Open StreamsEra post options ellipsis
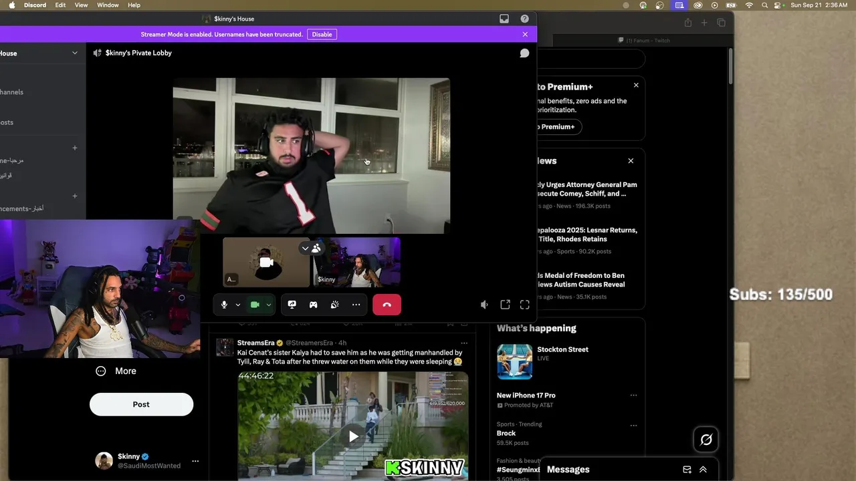Image resolution: width=856 pixels, height=481 pixels. tap(464, 343)
